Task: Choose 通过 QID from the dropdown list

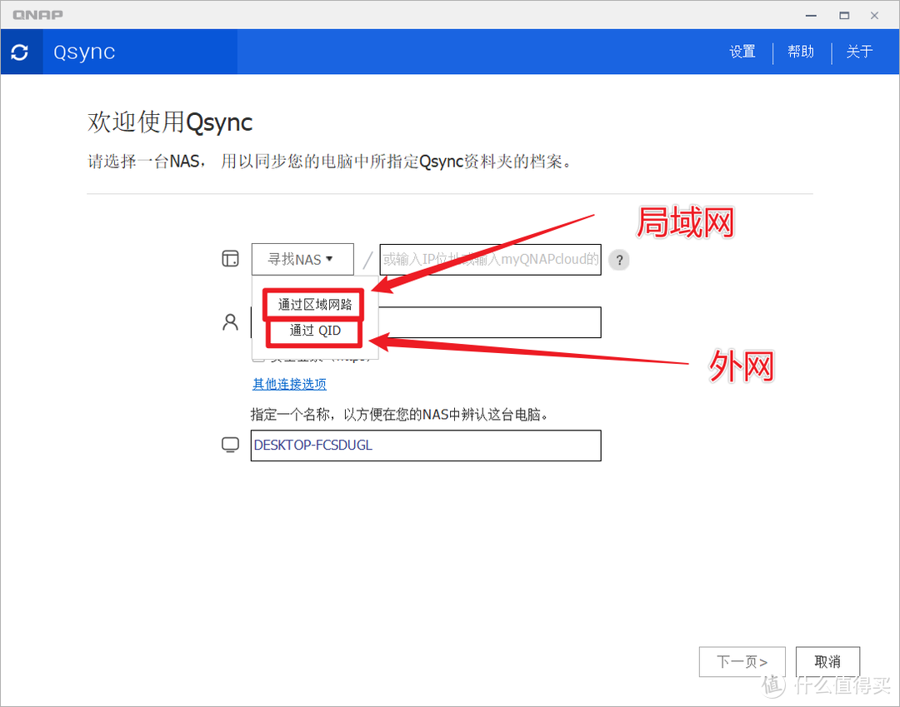Action: pyautogui.click(x=314, y=331)
